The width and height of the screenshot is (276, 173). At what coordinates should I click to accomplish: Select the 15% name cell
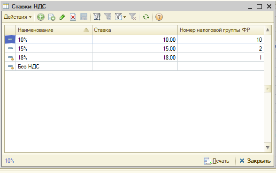coord(54,49)
